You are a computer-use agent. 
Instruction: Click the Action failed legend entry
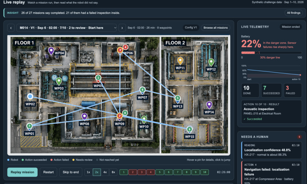pyautogui.click(x=59, y=160)
